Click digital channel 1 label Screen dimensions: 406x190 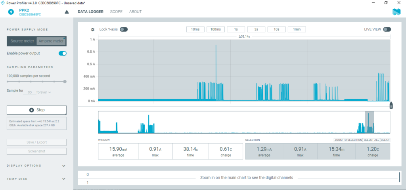pyautogui.click(x=88, y=183)
